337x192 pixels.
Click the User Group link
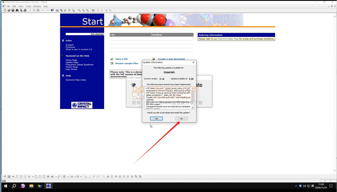[71, 69]
